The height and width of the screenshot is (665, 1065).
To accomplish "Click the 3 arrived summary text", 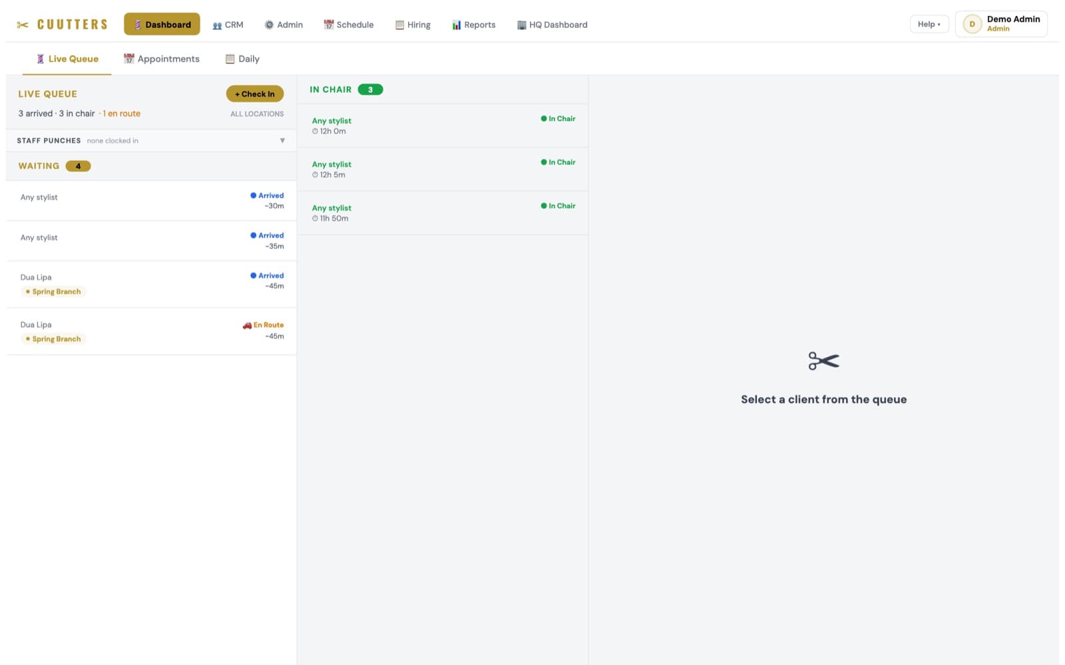I will (35, 114).
